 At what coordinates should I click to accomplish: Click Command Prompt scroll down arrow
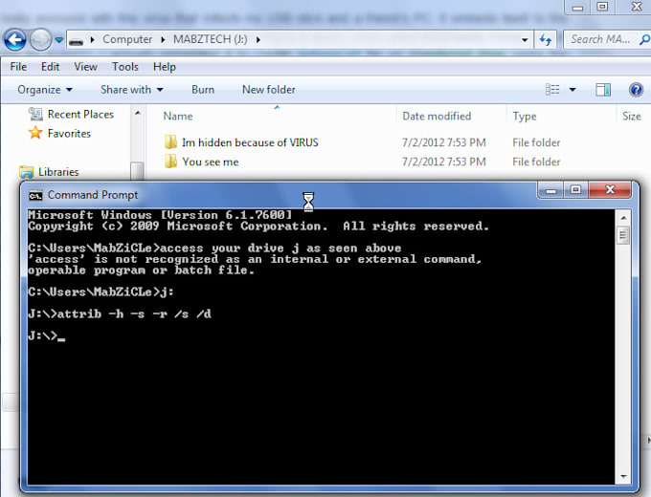(623, 477)
